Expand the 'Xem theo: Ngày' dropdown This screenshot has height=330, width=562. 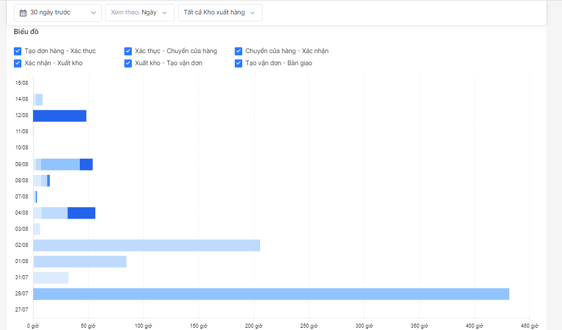[140, 13]
